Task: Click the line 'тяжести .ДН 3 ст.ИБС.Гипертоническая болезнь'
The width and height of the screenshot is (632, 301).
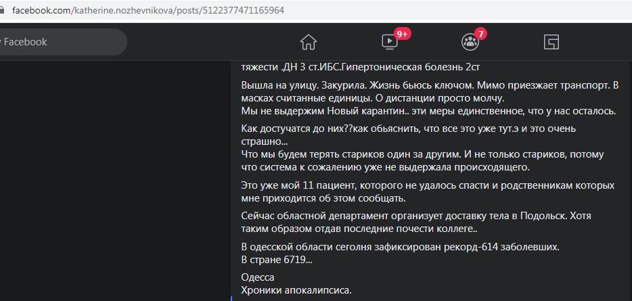Action: pyautogui.click(x=361, y=67)
